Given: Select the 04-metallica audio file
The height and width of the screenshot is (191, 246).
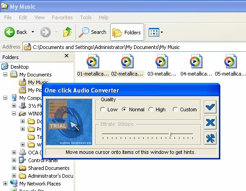Looking at the screenshot, I should tap(196, 65).
